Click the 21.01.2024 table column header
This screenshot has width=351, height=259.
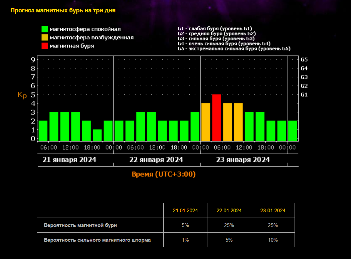(185, 211)
